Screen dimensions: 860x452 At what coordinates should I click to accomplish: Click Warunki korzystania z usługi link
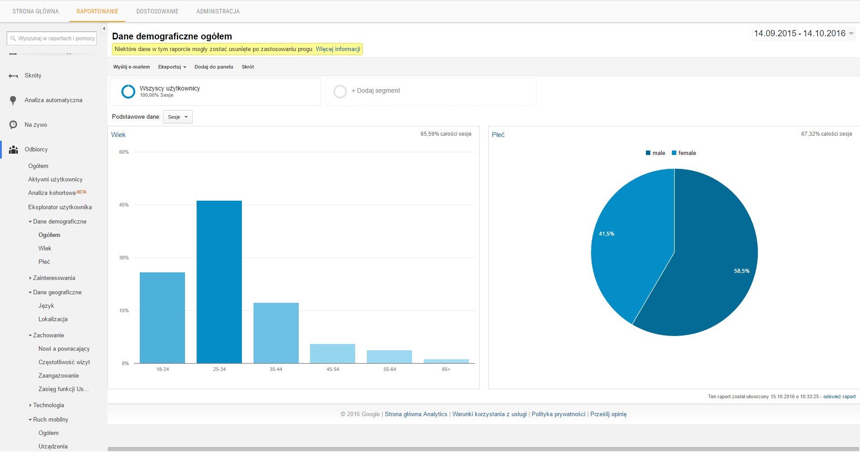pos(490,414)
